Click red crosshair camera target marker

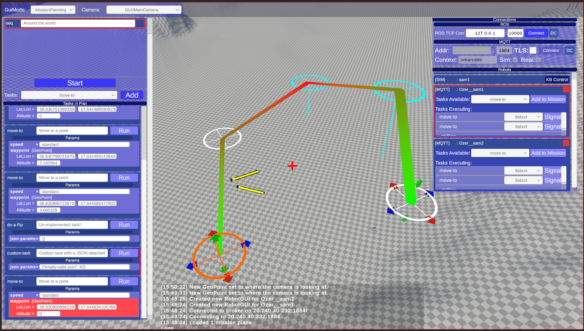coord(292,166)
